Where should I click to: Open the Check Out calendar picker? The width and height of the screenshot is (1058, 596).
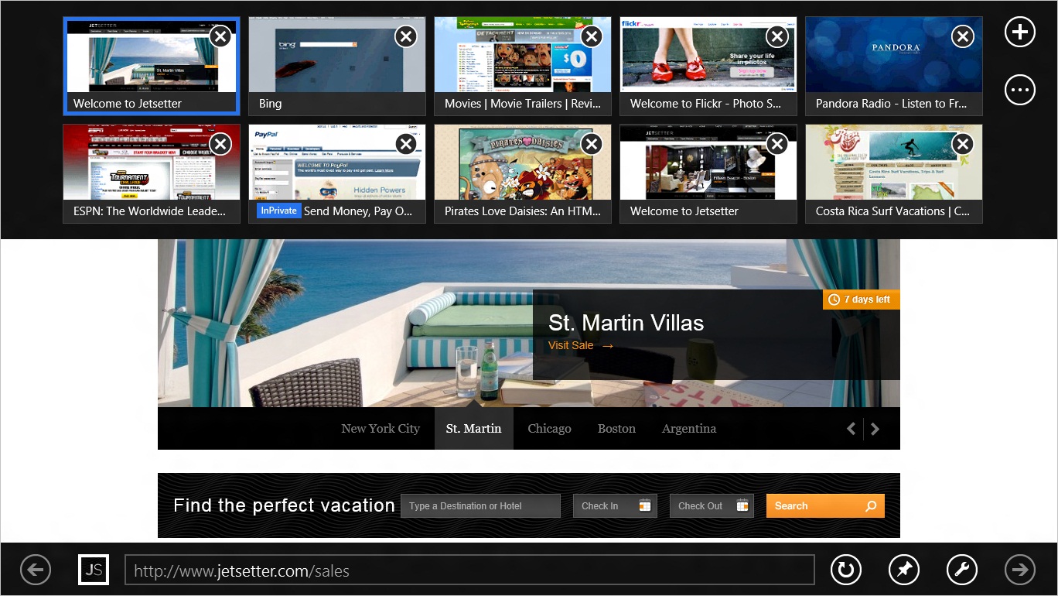[x=742, y=505]
